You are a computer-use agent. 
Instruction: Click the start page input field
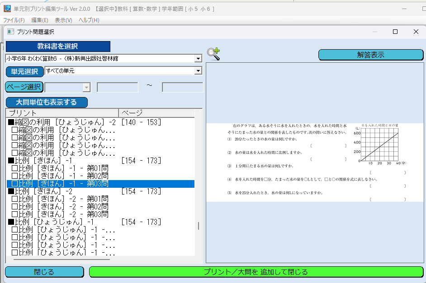click(x=118, y=88)
